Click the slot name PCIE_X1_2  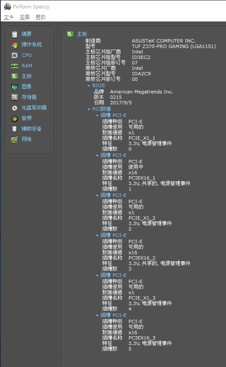pos(141,218)
